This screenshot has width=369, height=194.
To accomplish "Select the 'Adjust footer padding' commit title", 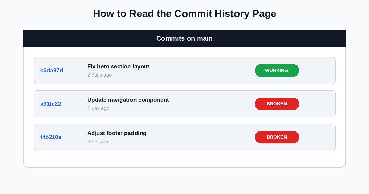I will (x=117, y=133).
